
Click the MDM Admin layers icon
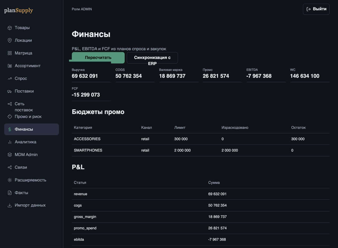coord(10,155)
